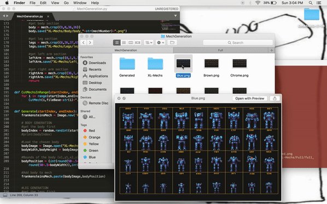Open the Edit menu
This screenshot has height=204, width=327.
tap(43, 3)
